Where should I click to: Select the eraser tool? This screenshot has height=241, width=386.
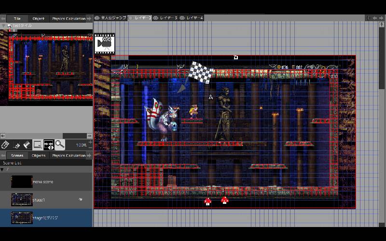coord(27,144)
